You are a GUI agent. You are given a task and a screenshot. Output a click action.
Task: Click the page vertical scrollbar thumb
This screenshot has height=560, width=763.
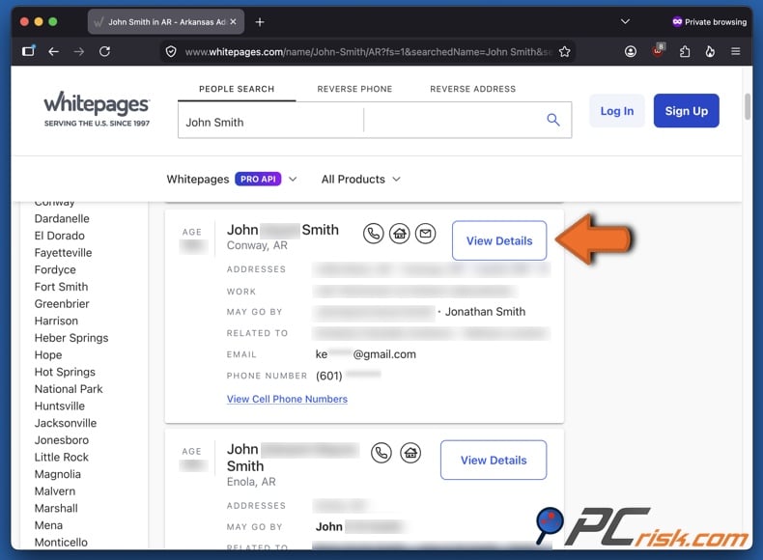[x=748, y=106]
